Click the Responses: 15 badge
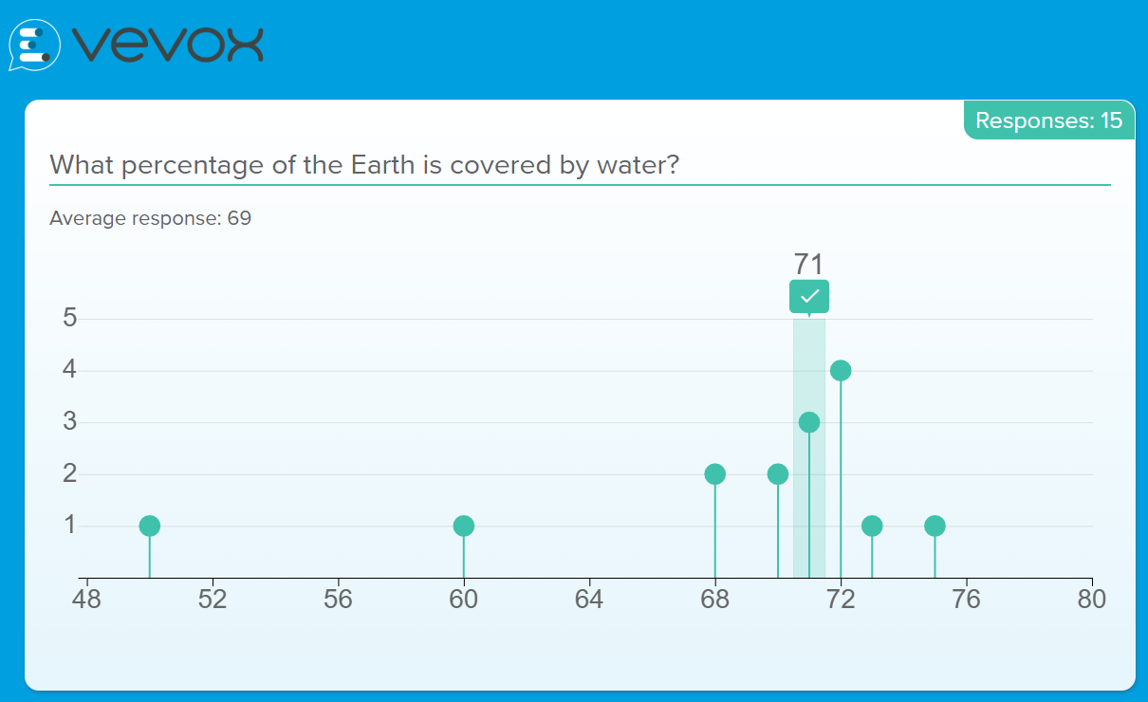This screenshot has height=702, width=1148. 1049,120
